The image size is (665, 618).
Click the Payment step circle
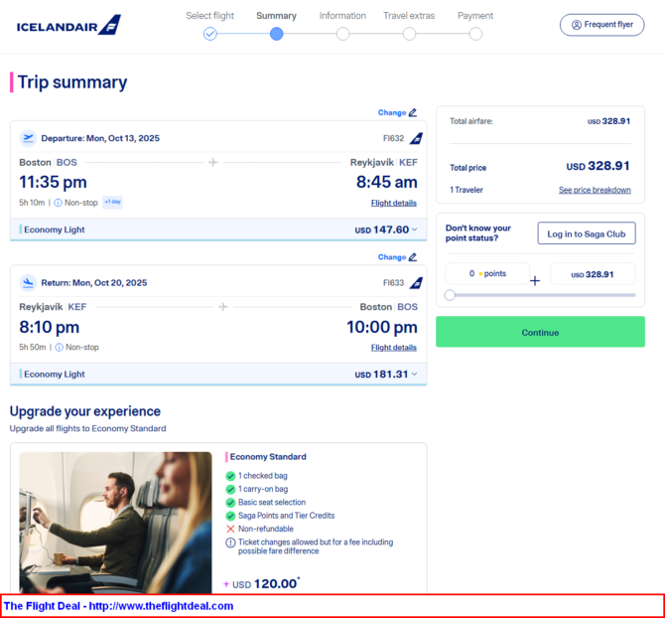pos(475,34)
